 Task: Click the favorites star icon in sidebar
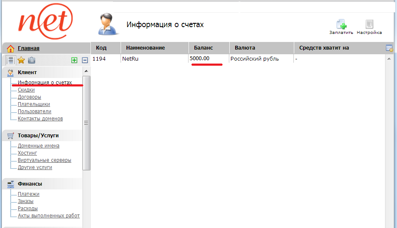click(x=21, y=60)
